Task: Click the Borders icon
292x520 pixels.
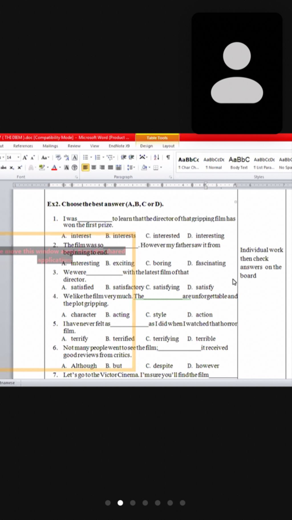Action: [156, 168]
